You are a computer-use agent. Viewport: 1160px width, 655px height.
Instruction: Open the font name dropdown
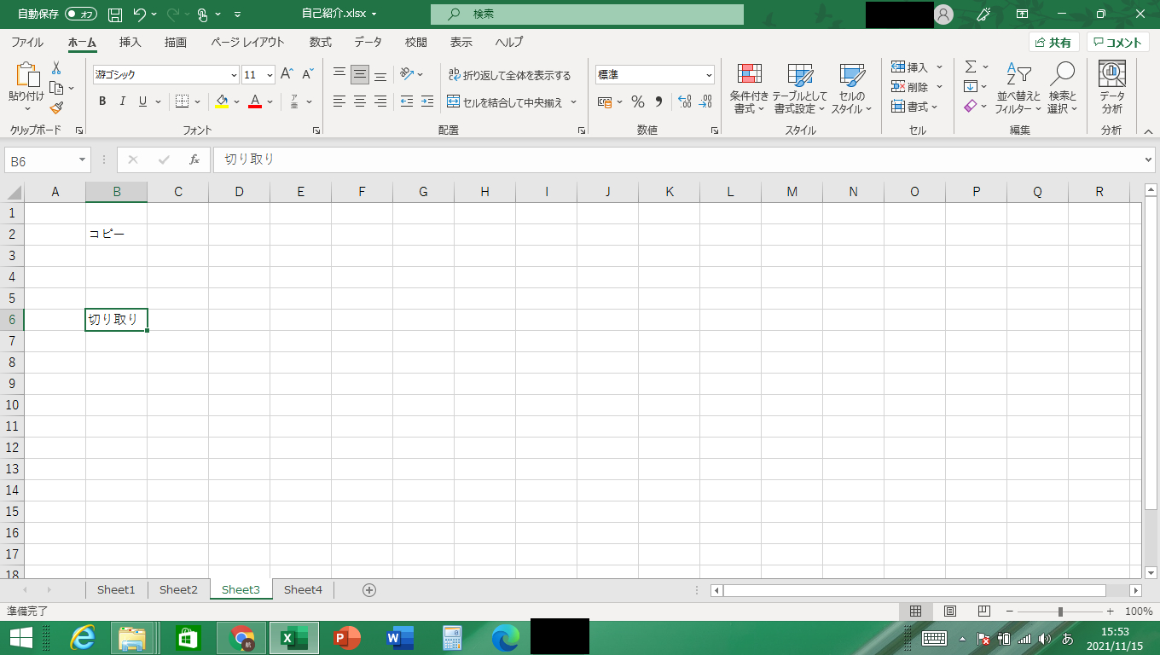tap(234, 75)
